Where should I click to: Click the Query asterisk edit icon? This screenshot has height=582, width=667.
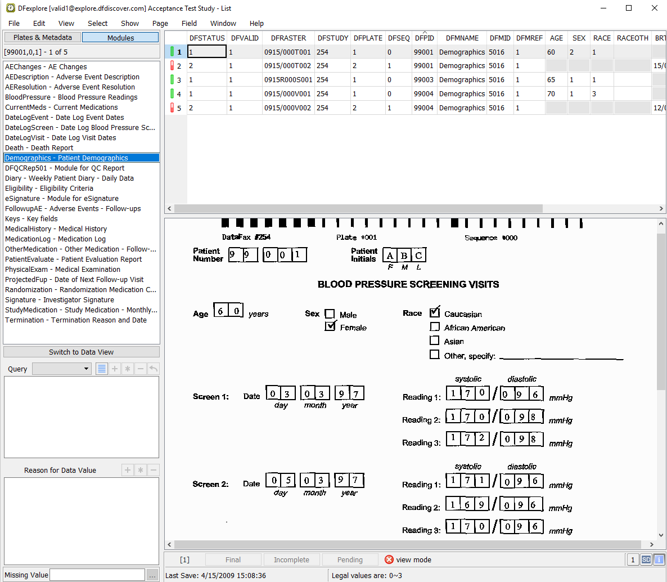tap(128, 369)
